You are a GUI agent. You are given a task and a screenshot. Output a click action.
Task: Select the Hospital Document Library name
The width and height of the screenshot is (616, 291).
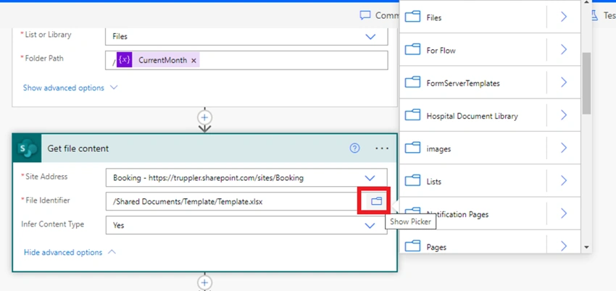click(x=472, y=116)
